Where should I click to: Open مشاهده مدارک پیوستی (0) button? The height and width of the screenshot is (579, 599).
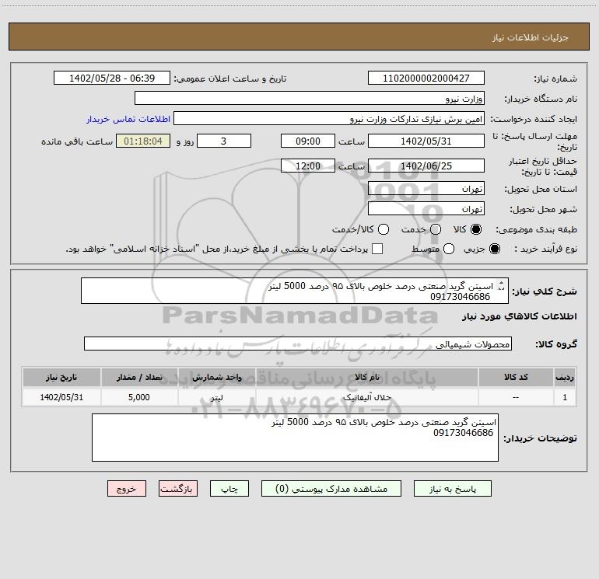click(331, 489)
